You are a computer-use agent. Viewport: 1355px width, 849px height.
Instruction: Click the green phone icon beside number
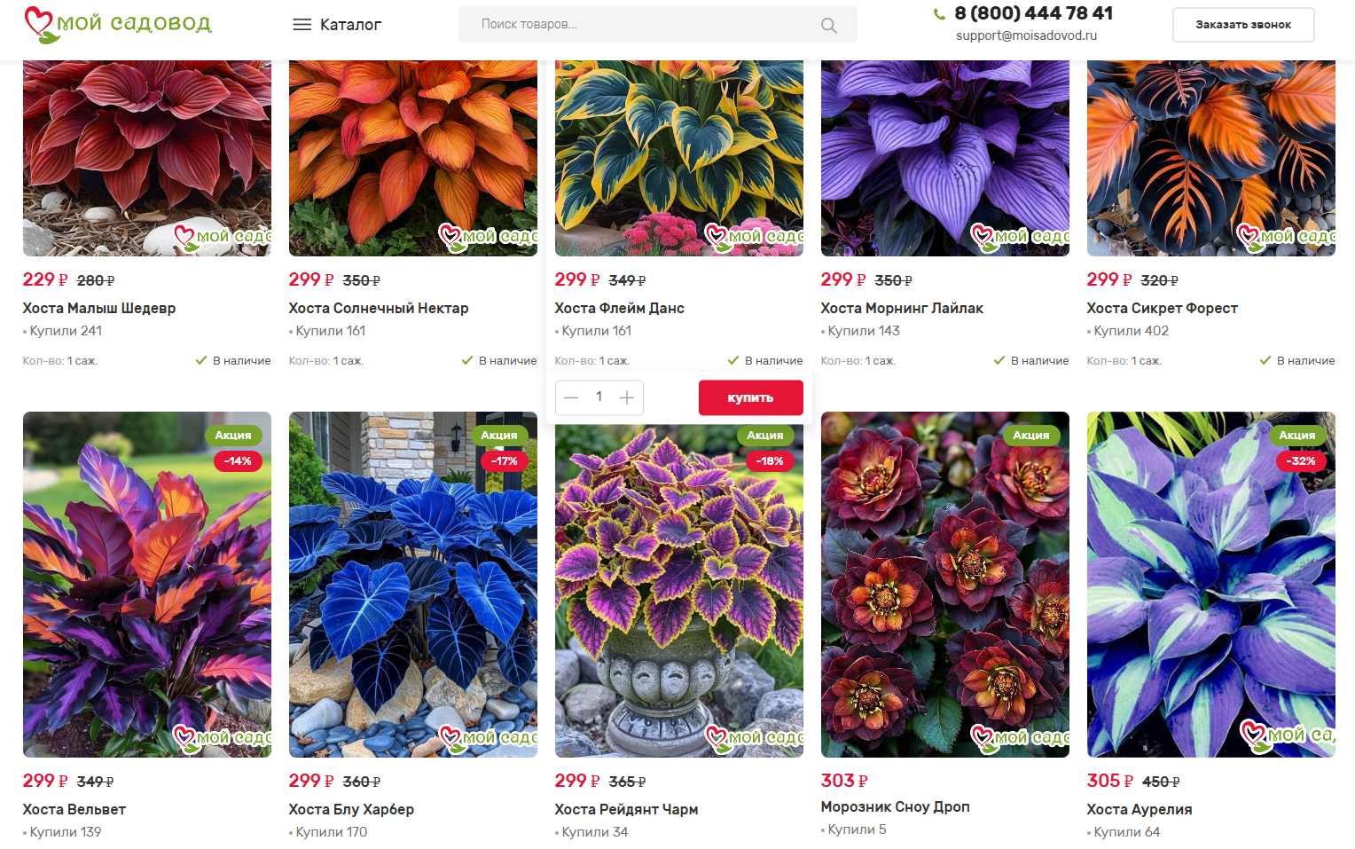(939, 13)
